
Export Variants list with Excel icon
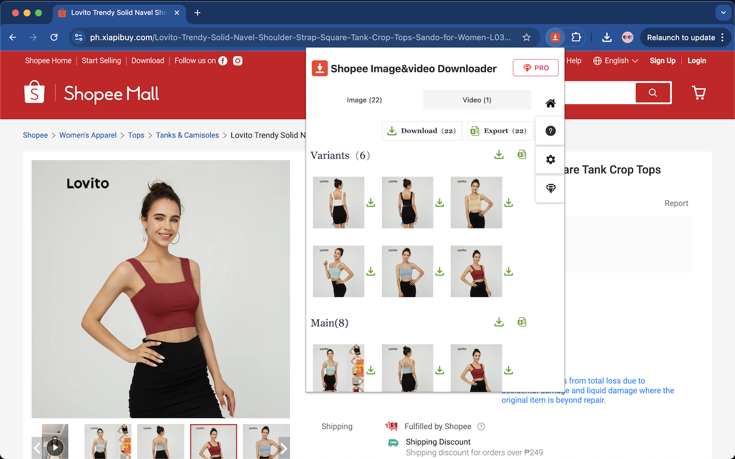(521, 154)
